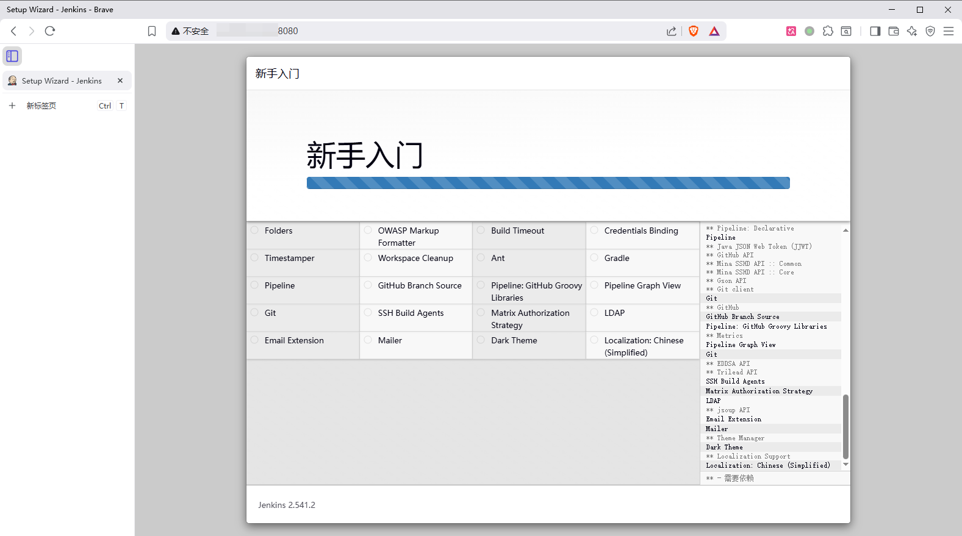Open the browser extensions puzzle icon
This screenshot has width=962, height=536.
tap(828, 31)
